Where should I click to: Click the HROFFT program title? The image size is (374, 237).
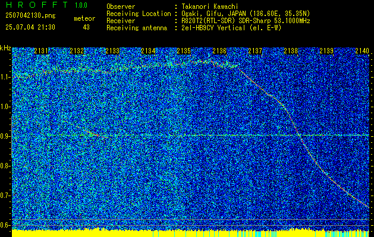point(37,5)
